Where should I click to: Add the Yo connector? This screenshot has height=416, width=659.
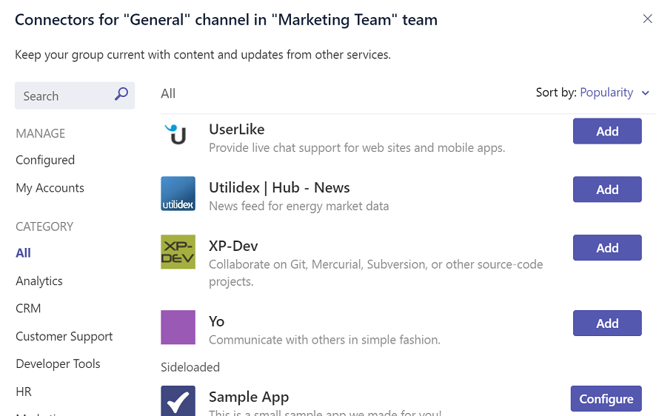tap(607, 323)
